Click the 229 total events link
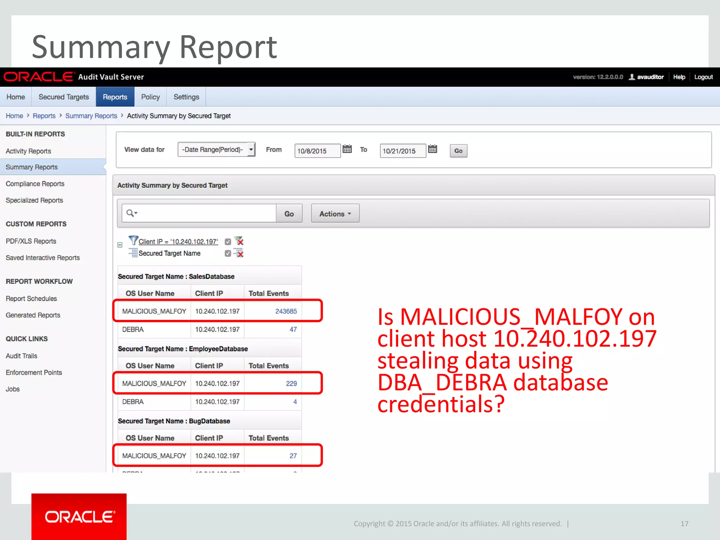 click(291, 383)
